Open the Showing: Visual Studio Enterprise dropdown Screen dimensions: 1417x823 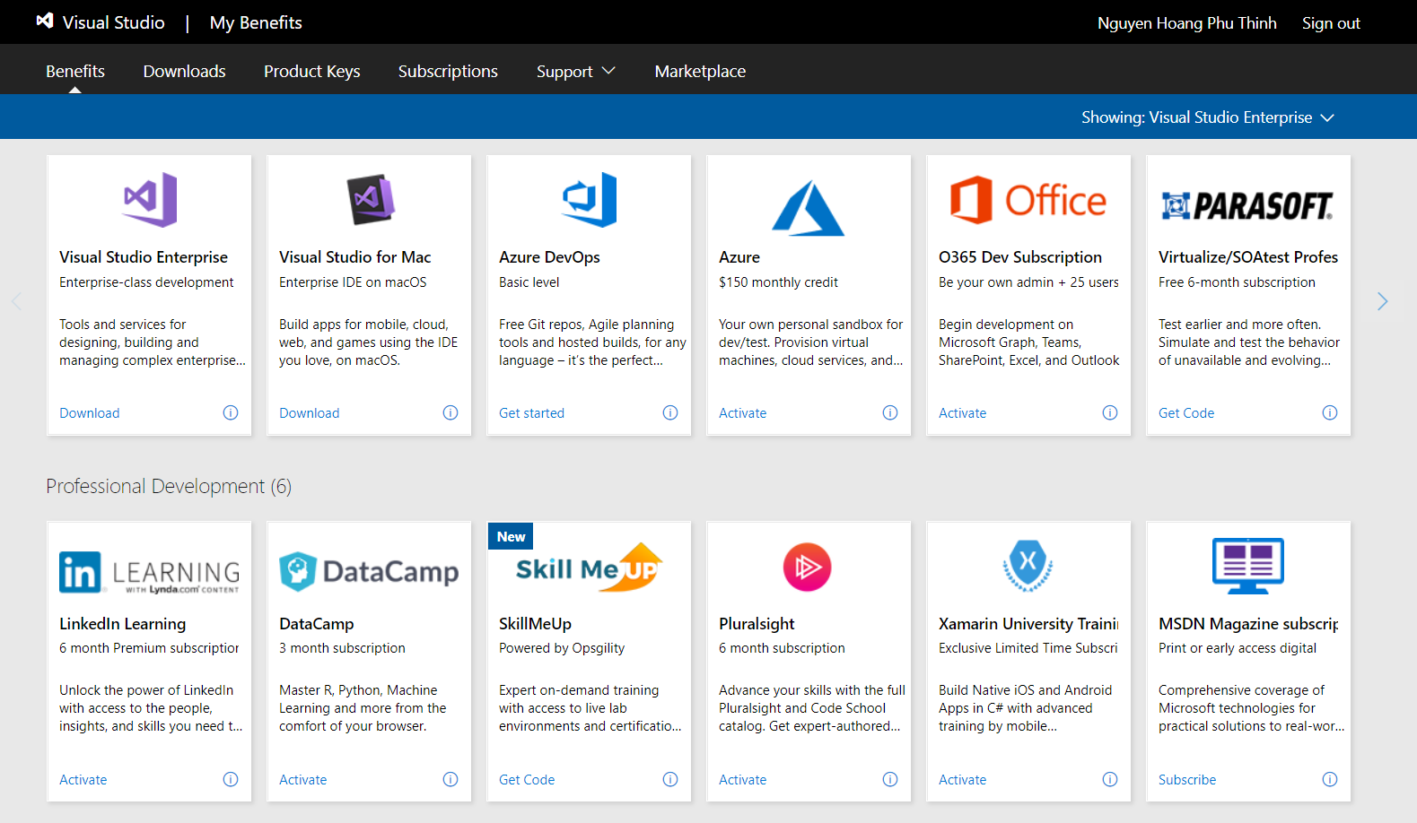click(1208, 117)
